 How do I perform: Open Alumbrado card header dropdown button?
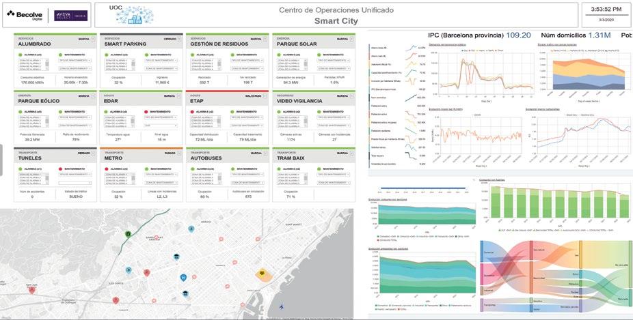[93, 39]
